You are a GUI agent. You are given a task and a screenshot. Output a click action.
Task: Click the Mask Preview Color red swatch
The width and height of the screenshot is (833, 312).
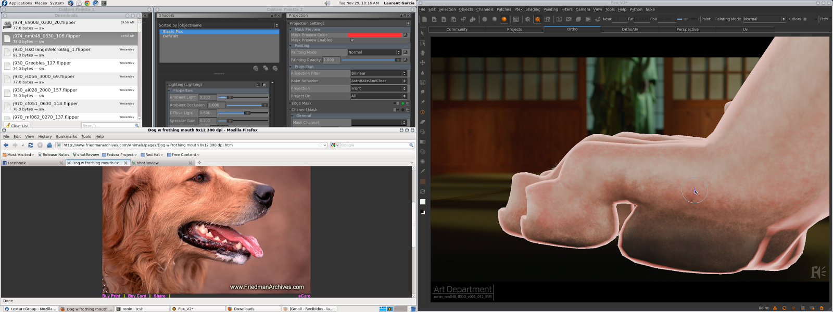375,35
